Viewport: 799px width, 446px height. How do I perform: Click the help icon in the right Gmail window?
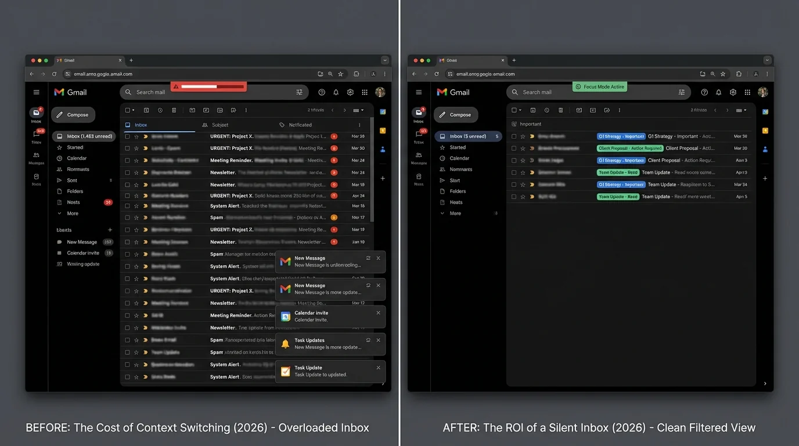coord(704,92)
